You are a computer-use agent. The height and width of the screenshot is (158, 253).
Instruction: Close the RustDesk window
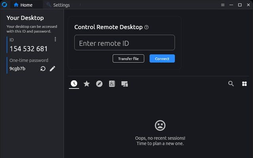coord(248,5)
